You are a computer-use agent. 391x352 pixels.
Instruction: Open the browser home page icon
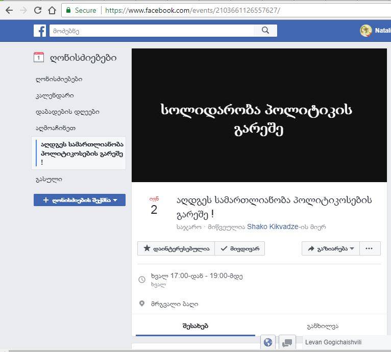click(x=52, y=11)
